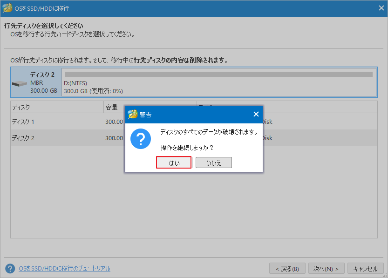Click 次へ(N) to proceed to next step
The height and width of the screenshot is (278, 388).
[326, 268]
